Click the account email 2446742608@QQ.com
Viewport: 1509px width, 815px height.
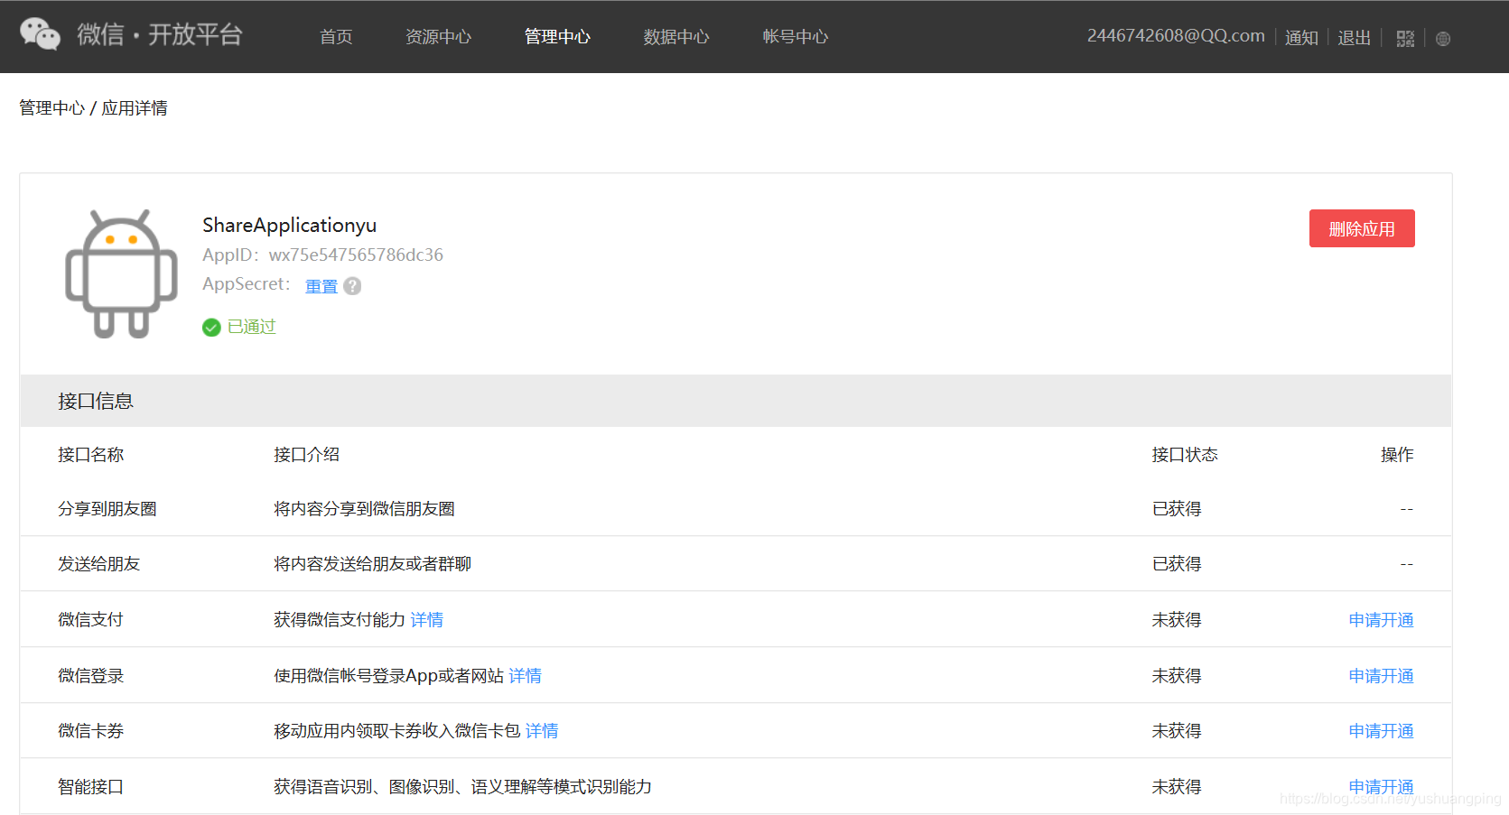click(1176, 36)
